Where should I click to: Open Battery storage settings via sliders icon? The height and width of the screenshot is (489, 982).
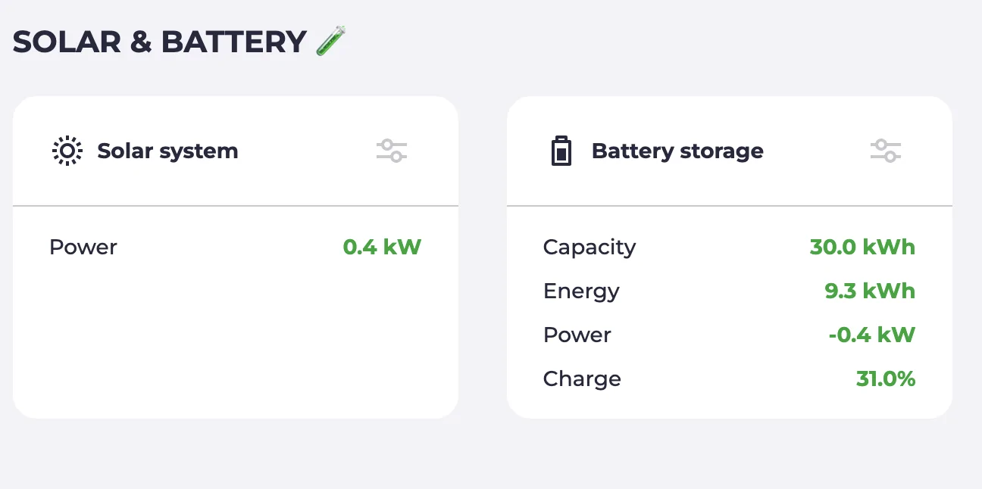click(885, 150)
